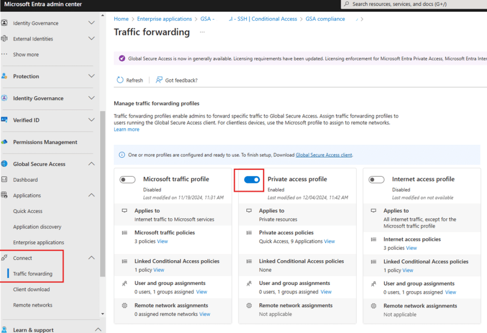Open the Global Secure Access client link

(x=323, y=155)
